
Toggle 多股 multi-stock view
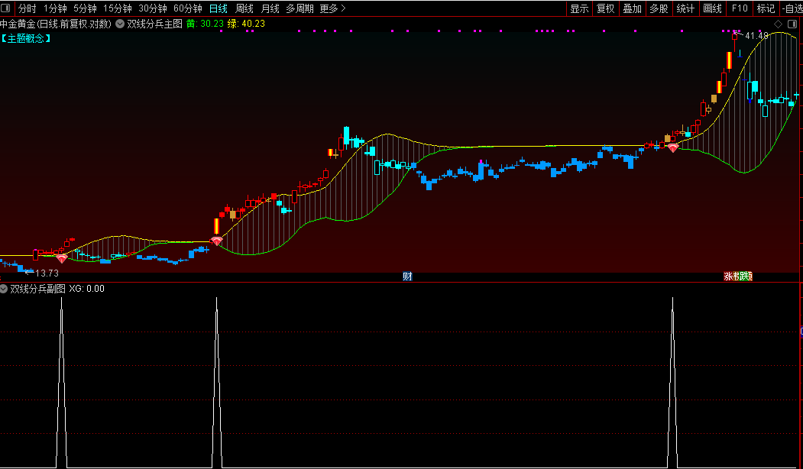pyautogui.click(x=659, y=8)
